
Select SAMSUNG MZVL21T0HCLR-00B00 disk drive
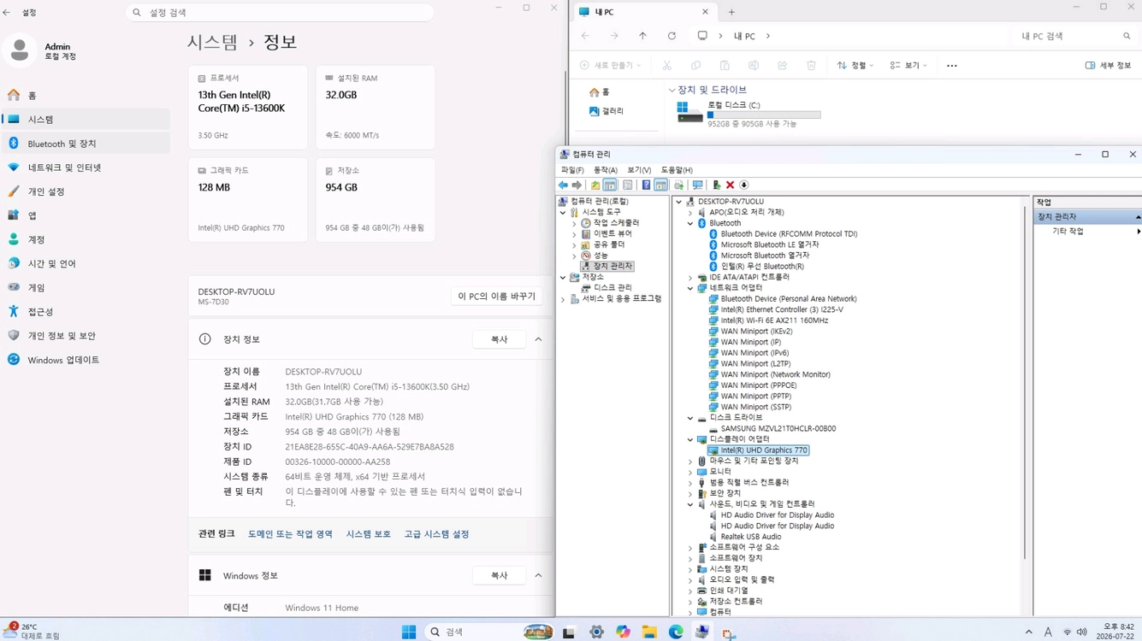tap(778, 428)
